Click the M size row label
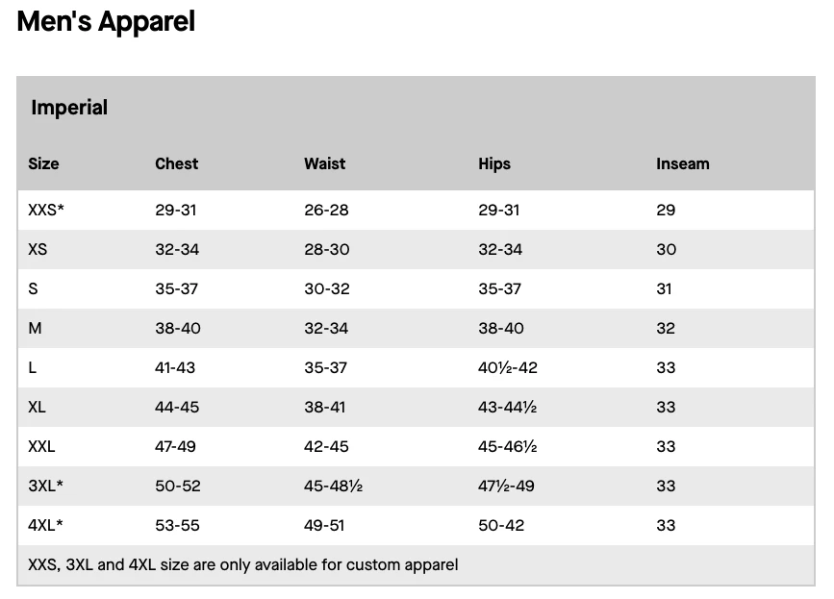Screen dimensions: 834x599 [x=36, y=328]
